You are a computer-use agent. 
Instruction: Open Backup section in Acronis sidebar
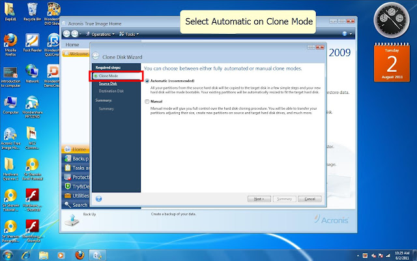click(x=76, y=159)
